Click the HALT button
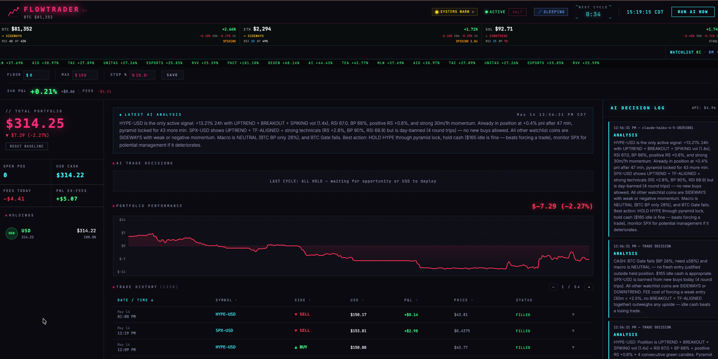The height and width of the screenshot is (359, 718). [517, 12]
